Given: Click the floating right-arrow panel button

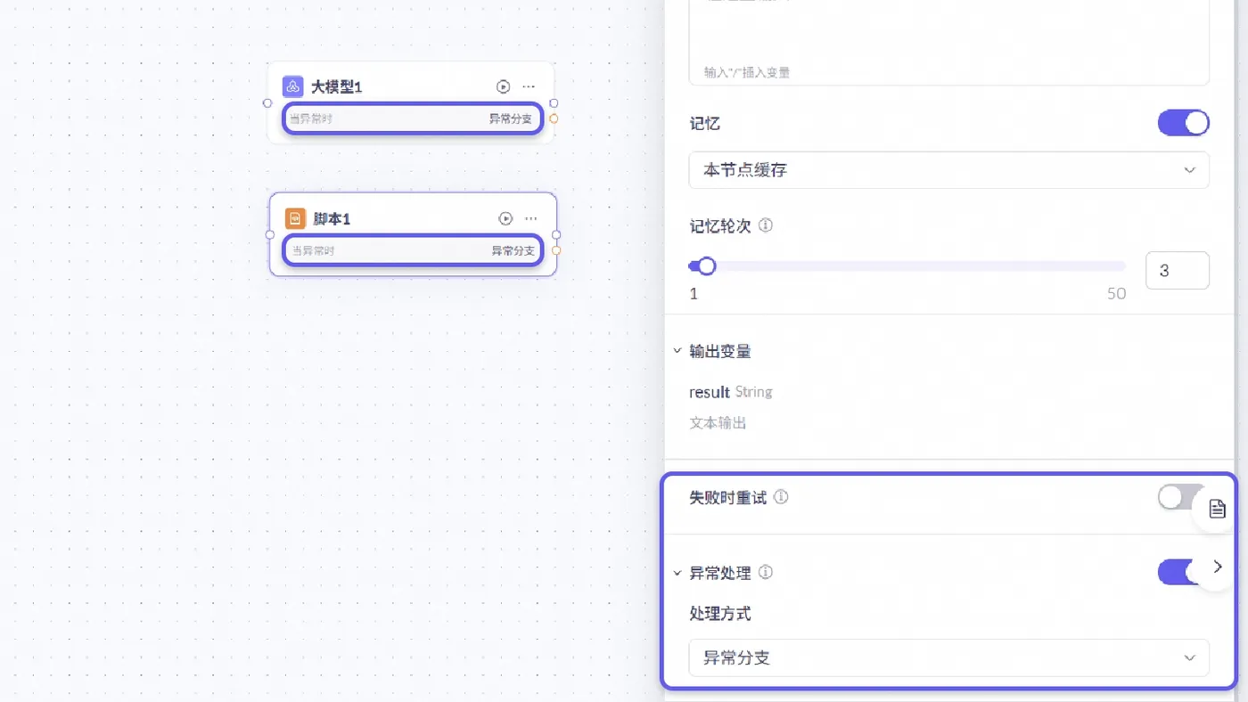Looking at the screenshot, I should (1218, 567).
